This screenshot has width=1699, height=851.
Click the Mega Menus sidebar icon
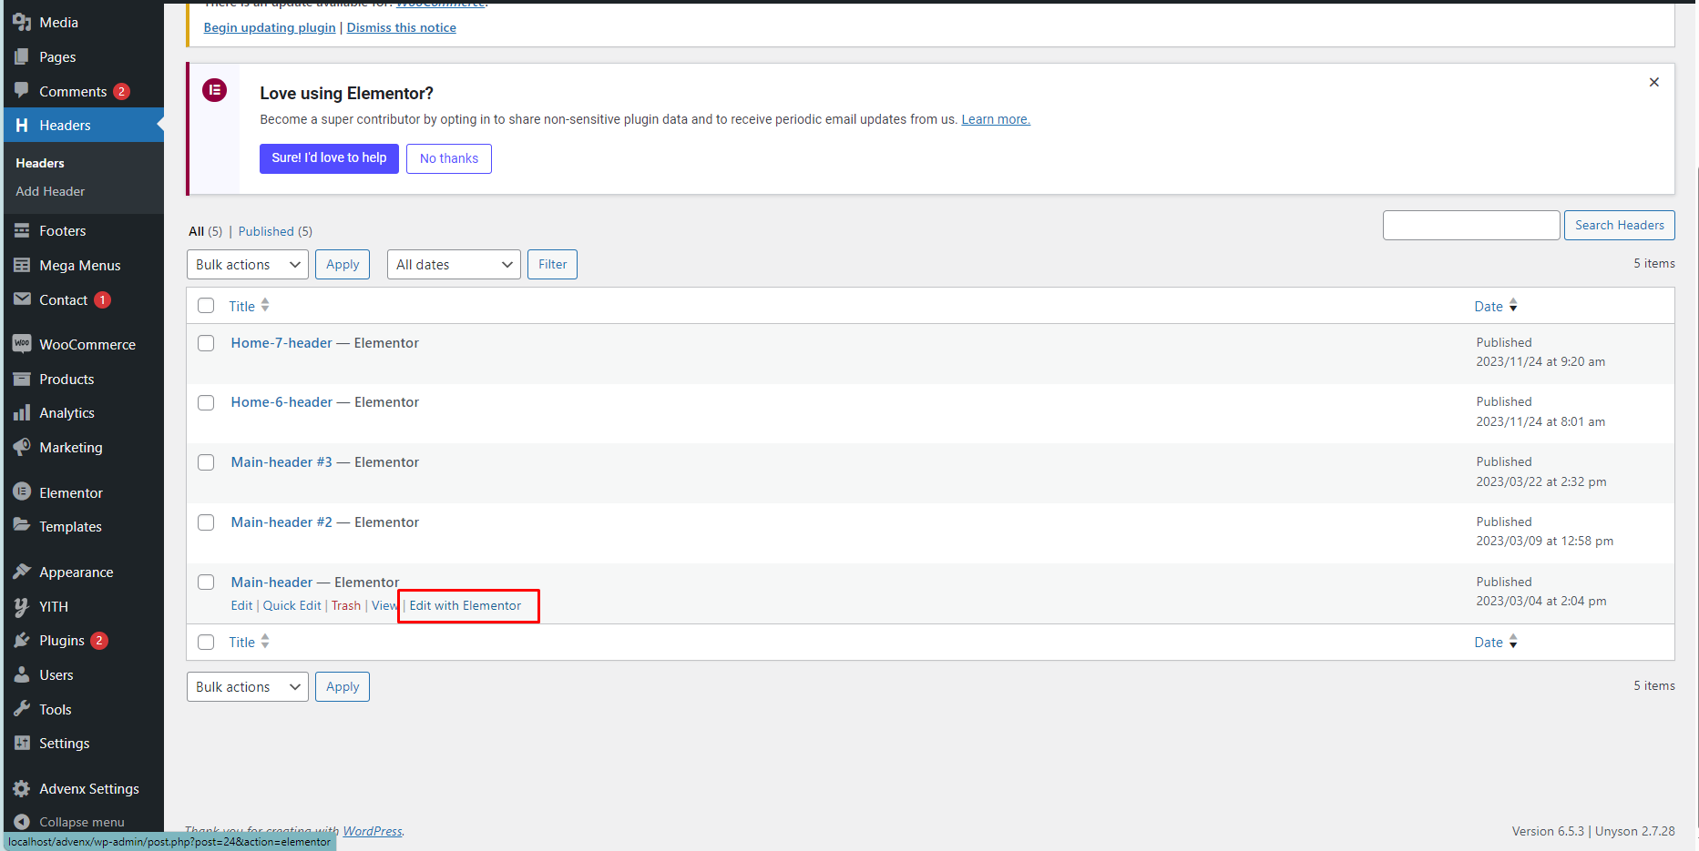[22, 266]
